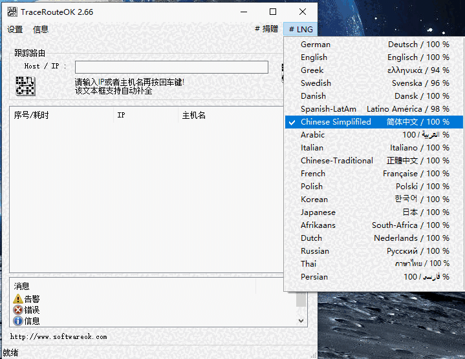Select French from the menu
Screen dimensions: 465x359
(x=374, y=174)
